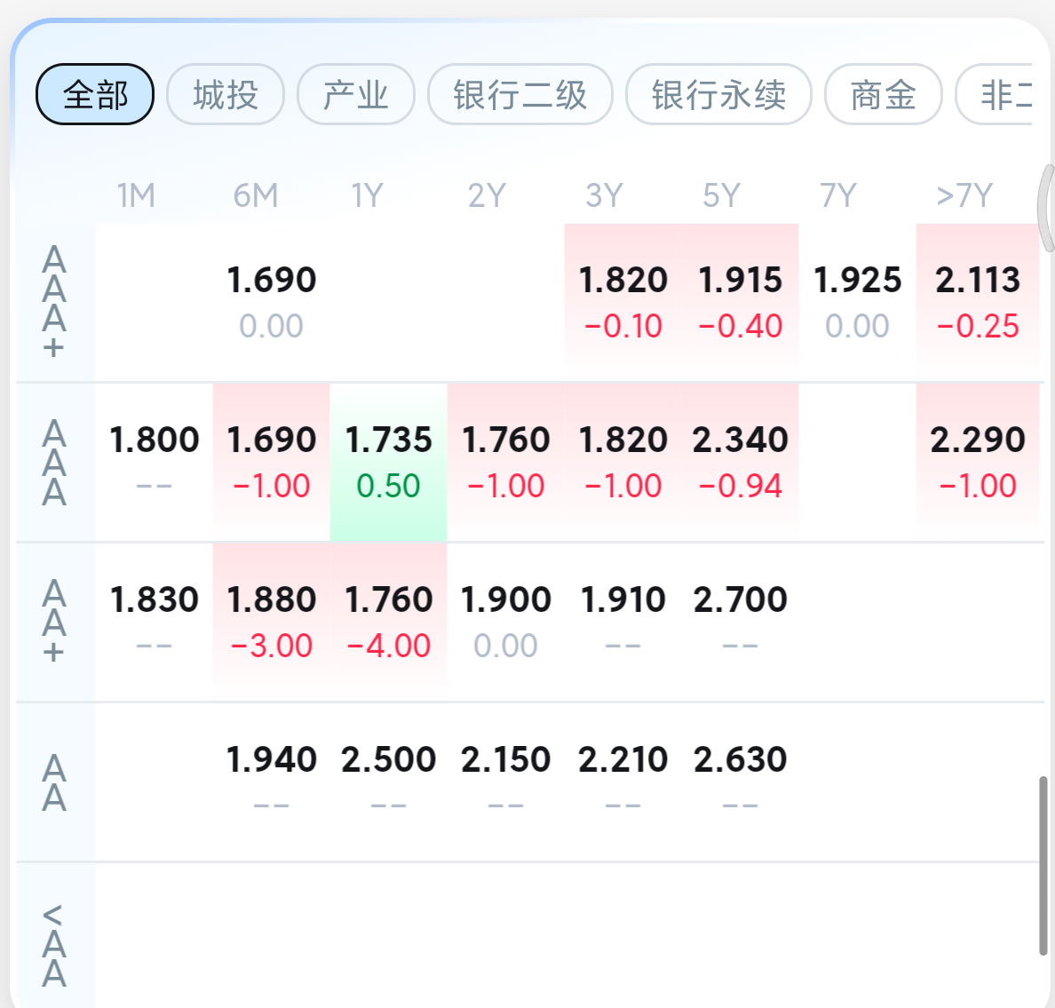
Task: Click the >7Y column header
Action: click(964, 195)
